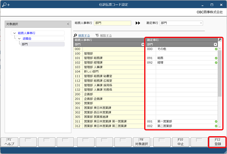Select row 300 営業部
This screenshot has height=154, width=227.
(109, 103)
